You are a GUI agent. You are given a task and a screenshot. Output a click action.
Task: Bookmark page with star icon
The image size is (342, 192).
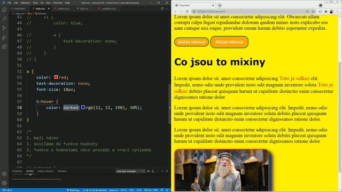point(313,12)
